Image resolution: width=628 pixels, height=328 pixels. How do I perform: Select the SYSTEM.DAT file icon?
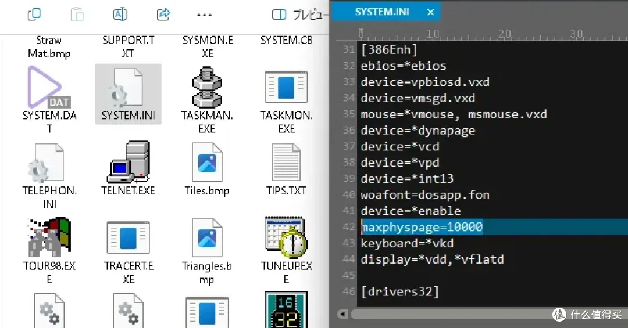[x=49, y=87]
